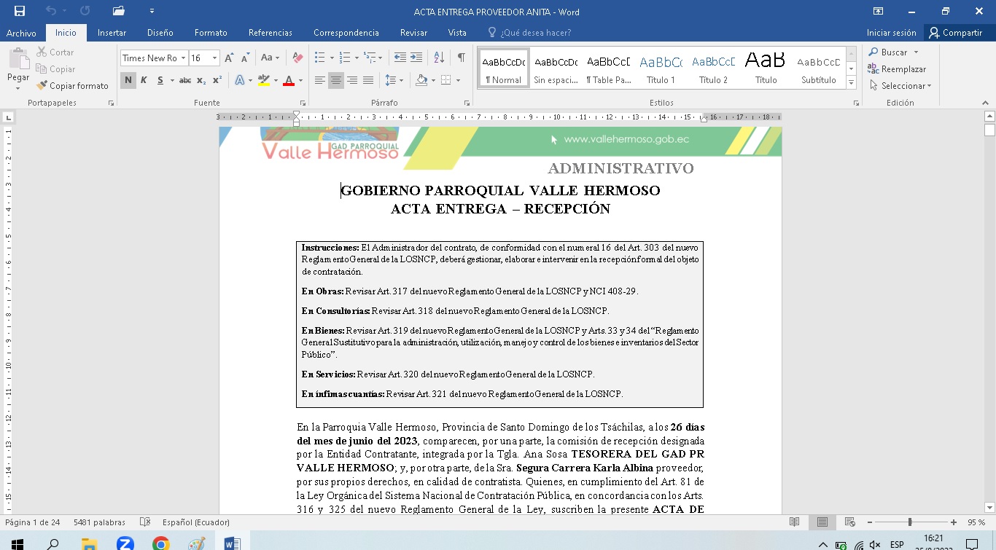Apply bulleted list formatting

pyautogui.click(x=319, y=58)
